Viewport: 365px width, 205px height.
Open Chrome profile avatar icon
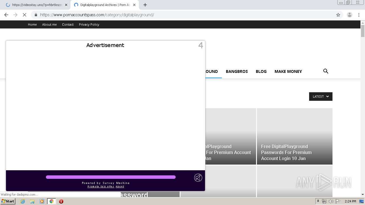pos(349,15)
